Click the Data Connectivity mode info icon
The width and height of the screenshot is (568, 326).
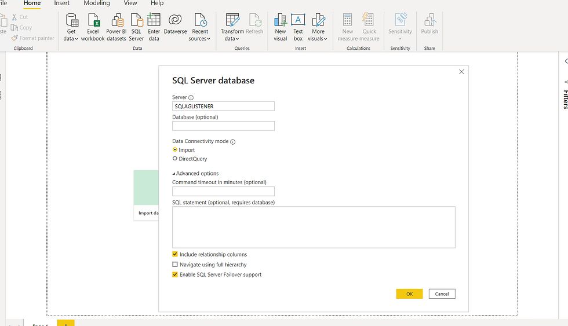point(233,142)
